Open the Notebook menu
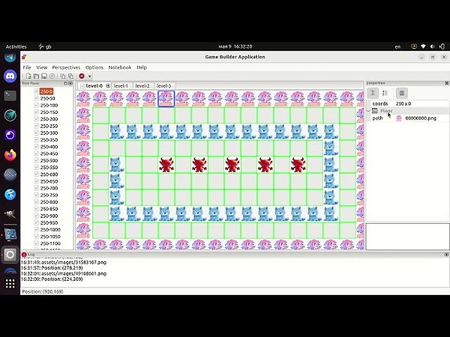The image size is (450, 337). point(120,67)
